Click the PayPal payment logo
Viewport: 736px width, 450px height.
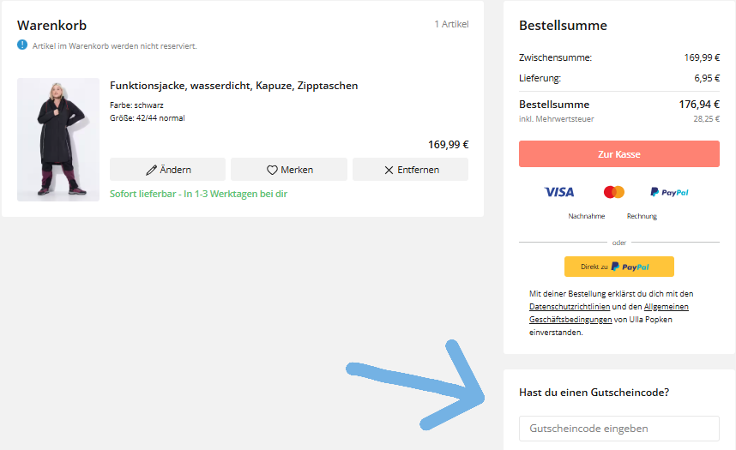(x=669, y=192)
